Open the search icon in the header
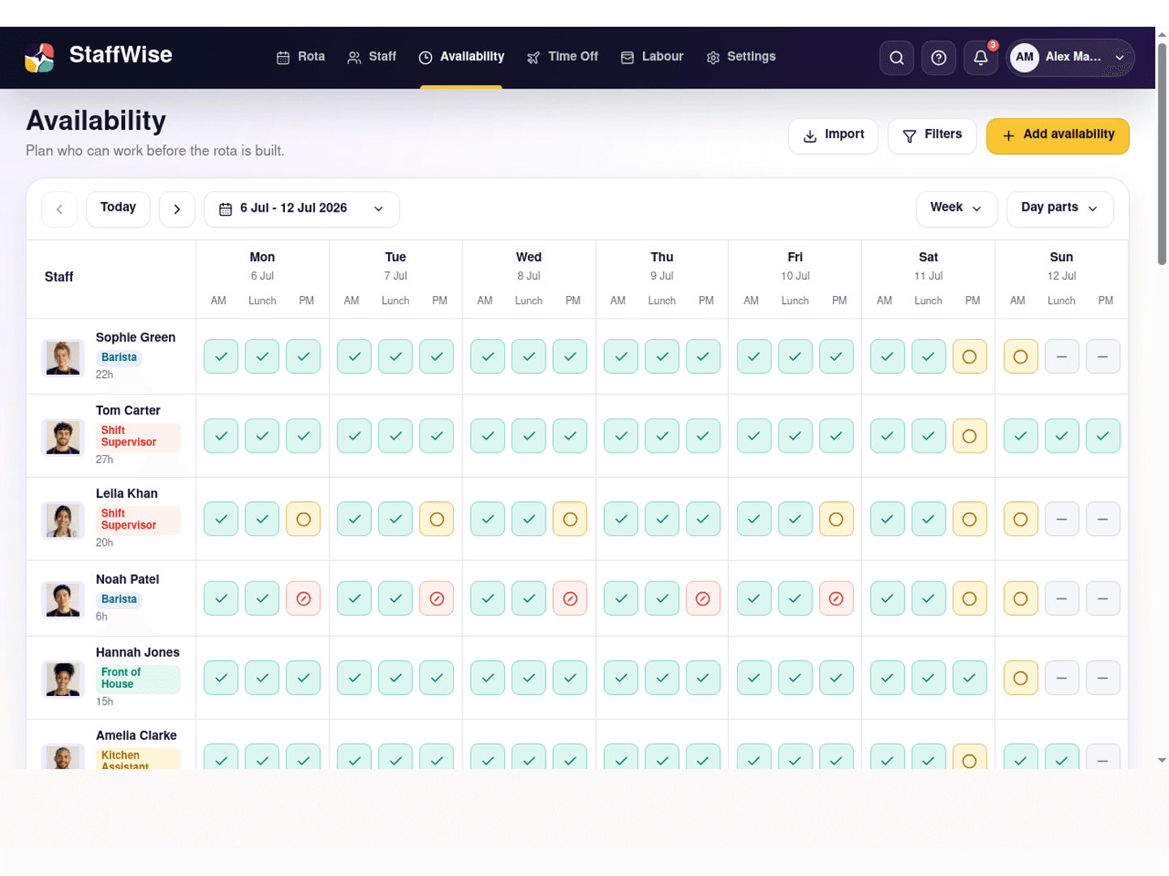The image size is (1169, 876). (x=896, y=58)
